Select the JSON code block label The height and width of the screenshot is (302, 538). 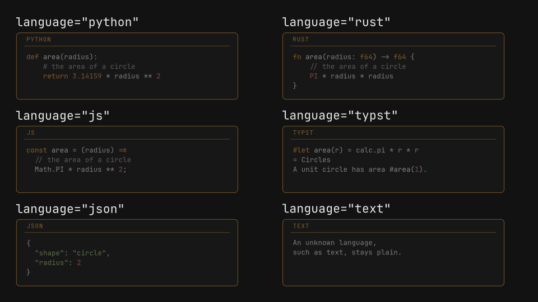[x=35, y=226]
